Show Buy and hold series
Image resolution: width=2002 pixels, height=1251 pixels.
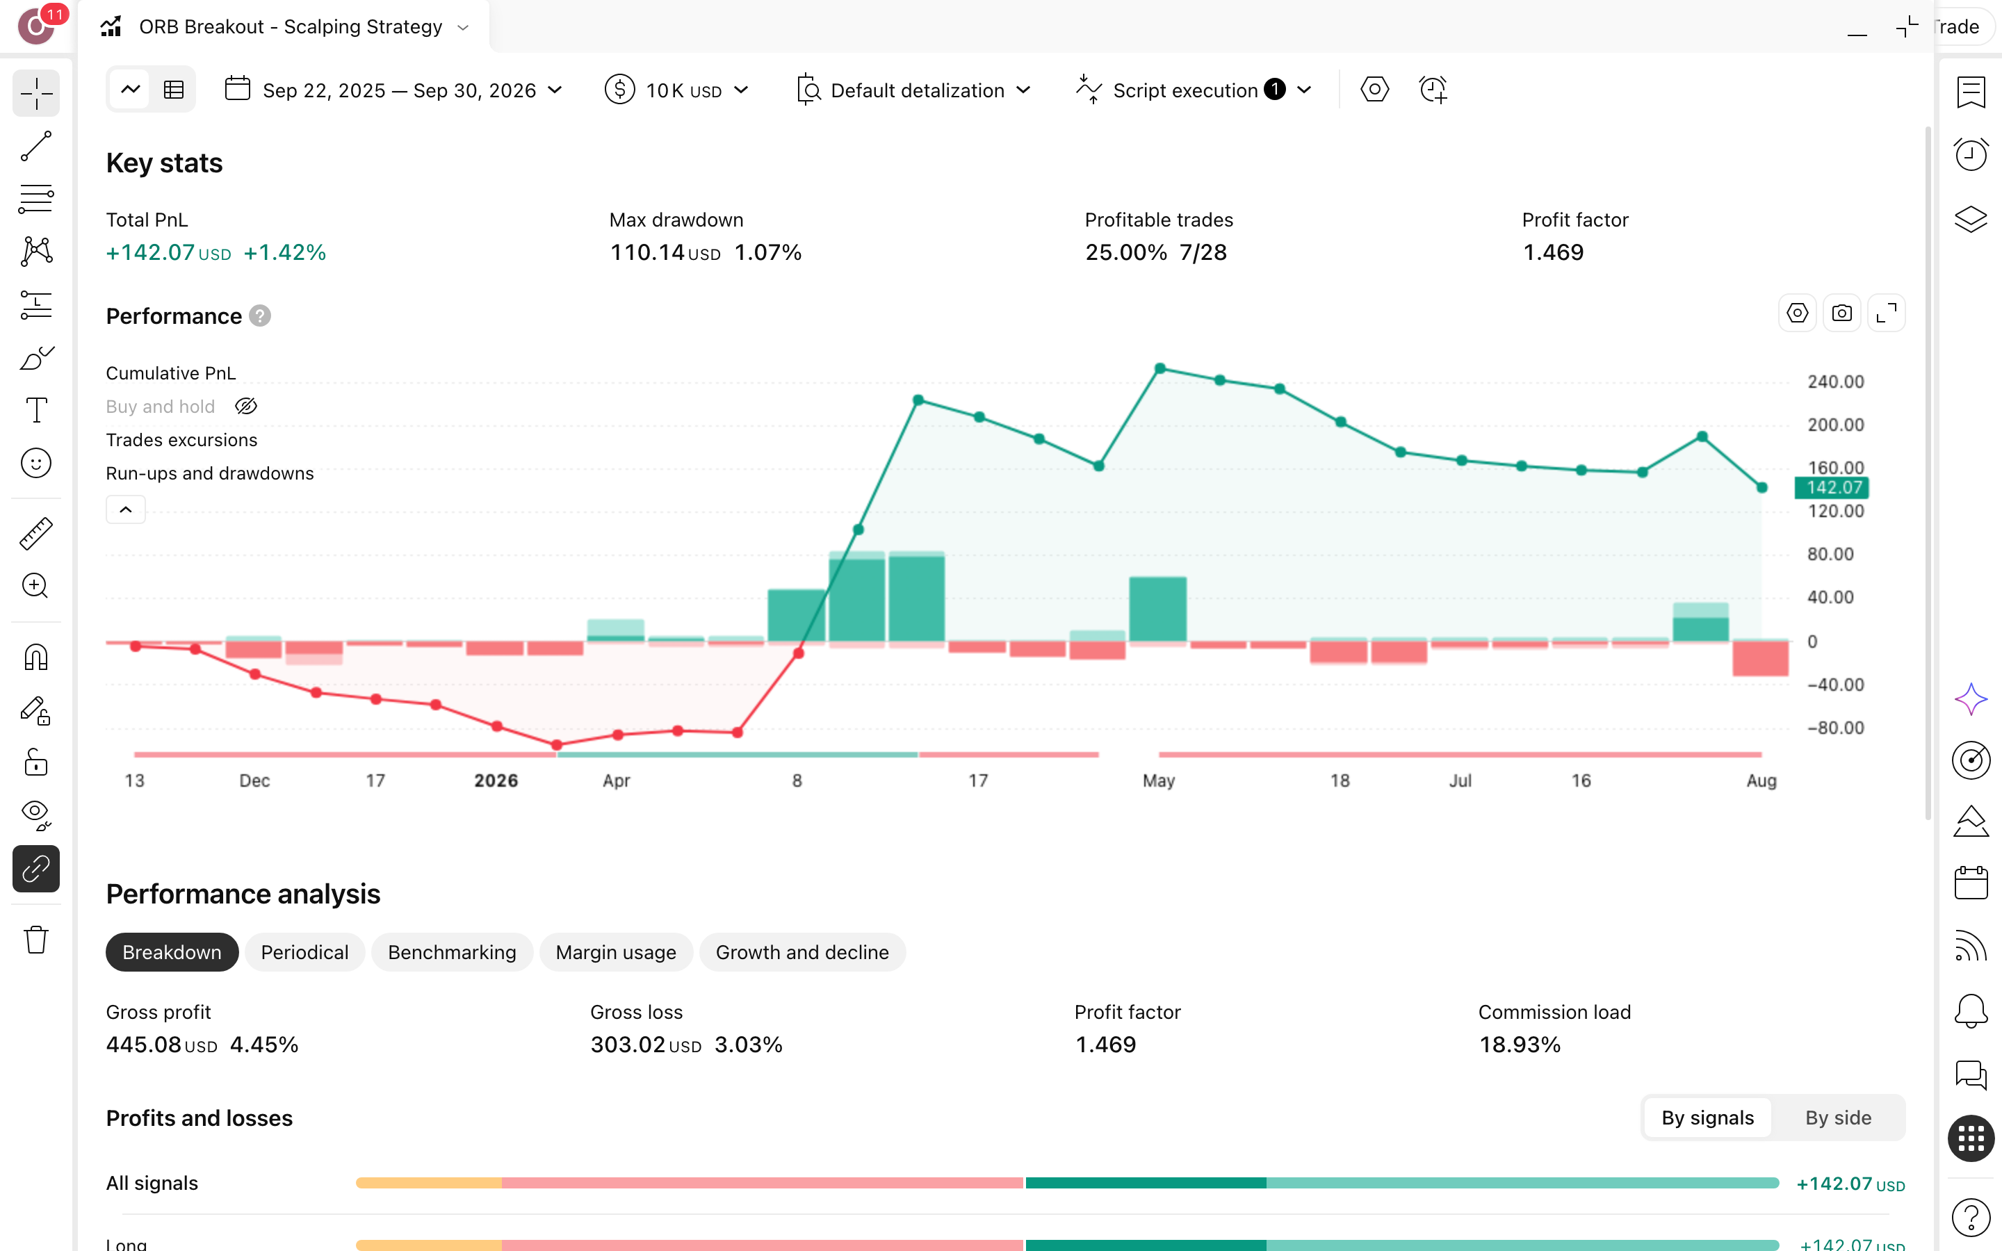coord(247,407)
